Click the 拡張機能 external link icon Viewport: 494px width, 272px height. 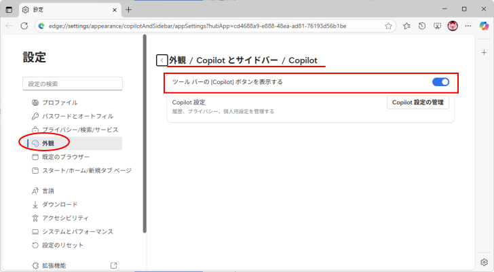coord(114,265)
